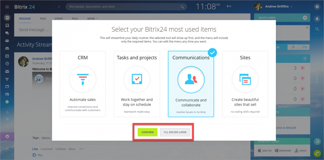Click chat icon above phone button

tap(317, 141)
